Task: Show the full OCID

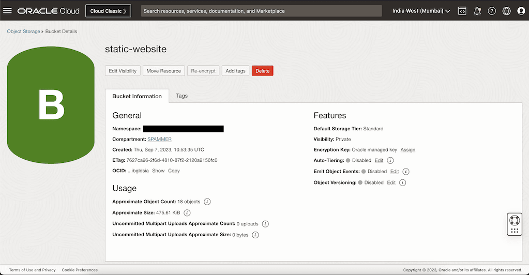Action: (158, 171)
